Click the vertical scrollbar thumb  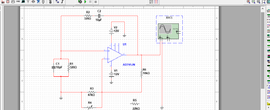tap(262, 50)
